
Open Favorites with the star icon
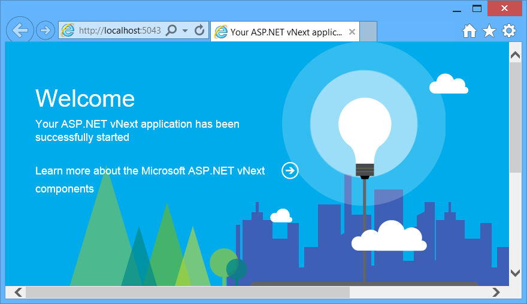click(x=489, y=31)
